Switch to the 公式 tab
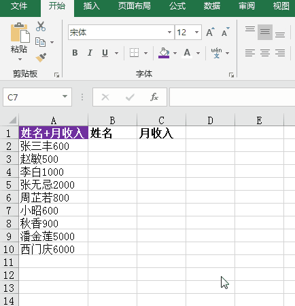The image size is (295, 306). [x=177, y=6]
